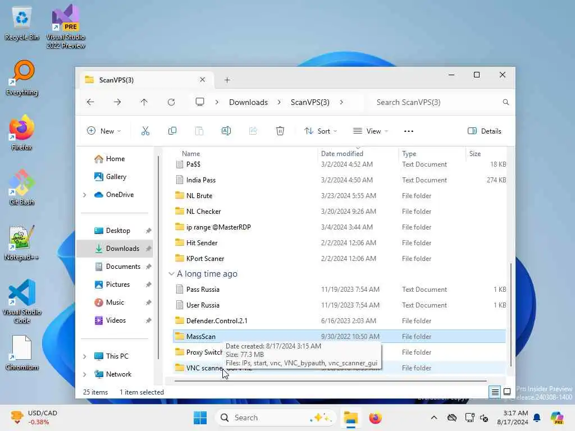Image resolution: width=575 pixels, height=431 pixels.
Task: Click the search magnifier icon in Explorer
Action: tap(506, 102)
